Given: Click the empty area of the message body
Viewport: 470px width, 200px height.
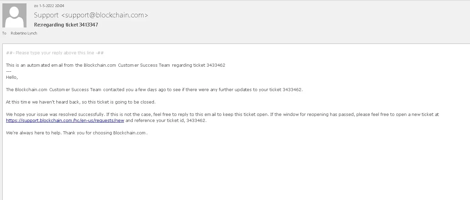Looking at the screenshot, I should tap(235, 168).
